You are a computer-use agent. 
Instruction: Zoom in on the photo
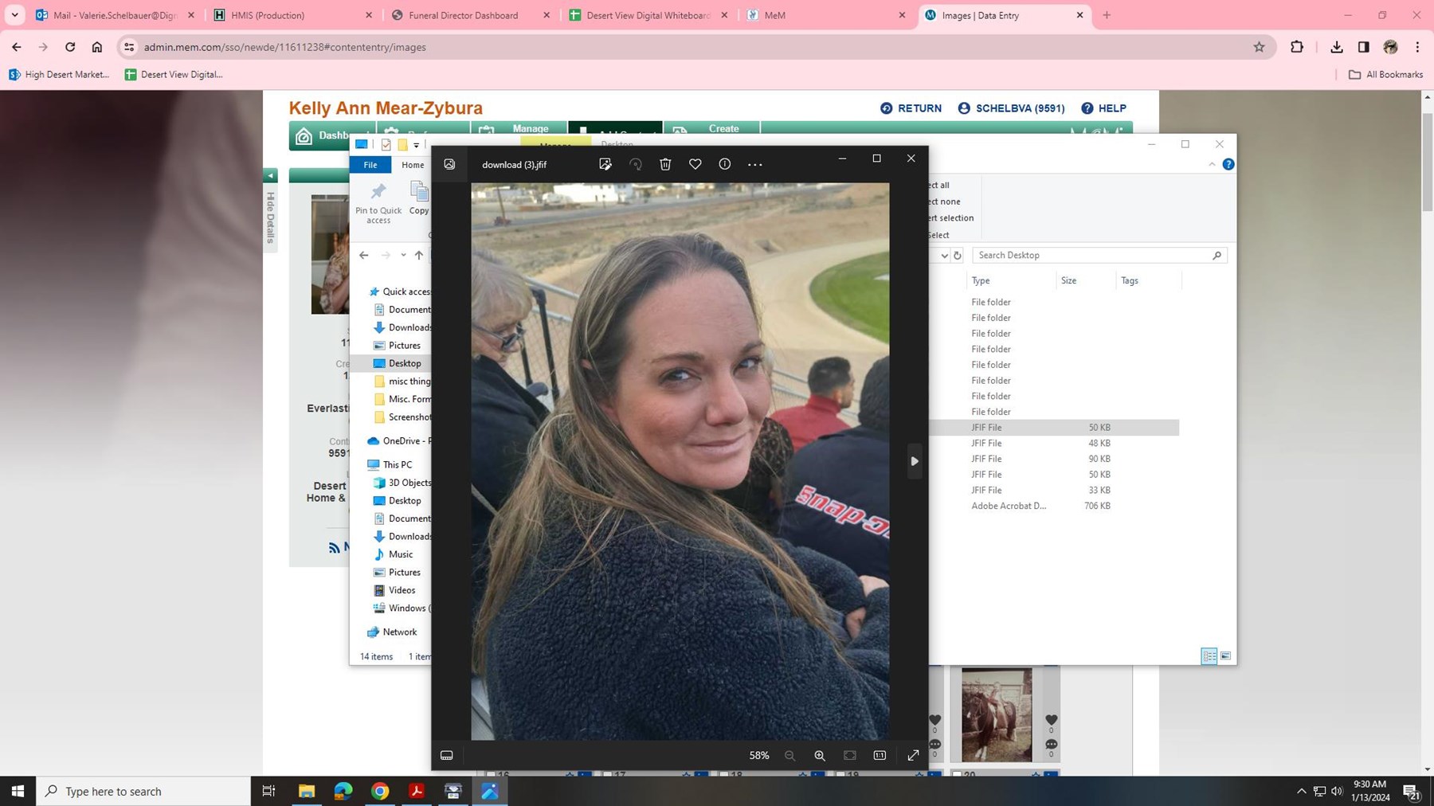(x=819, y=755)
